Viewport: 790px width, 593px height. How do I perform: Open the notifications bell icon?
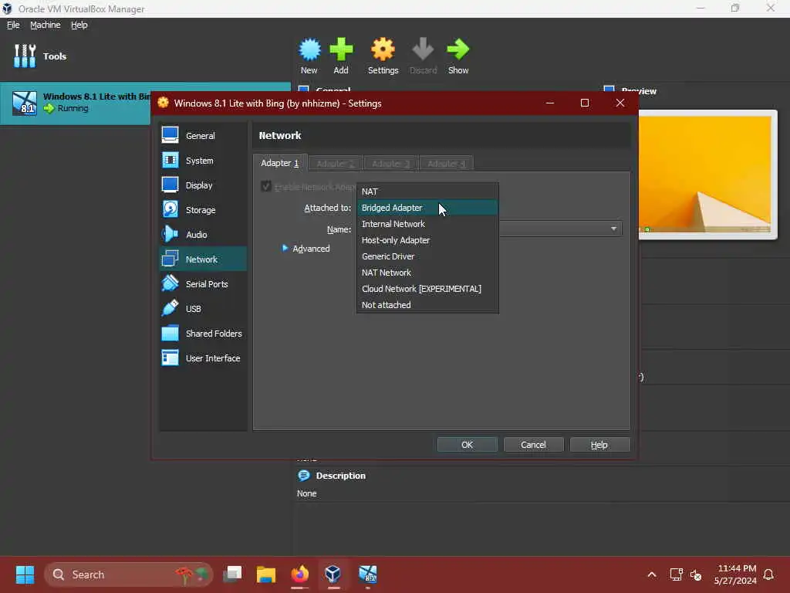769,574
